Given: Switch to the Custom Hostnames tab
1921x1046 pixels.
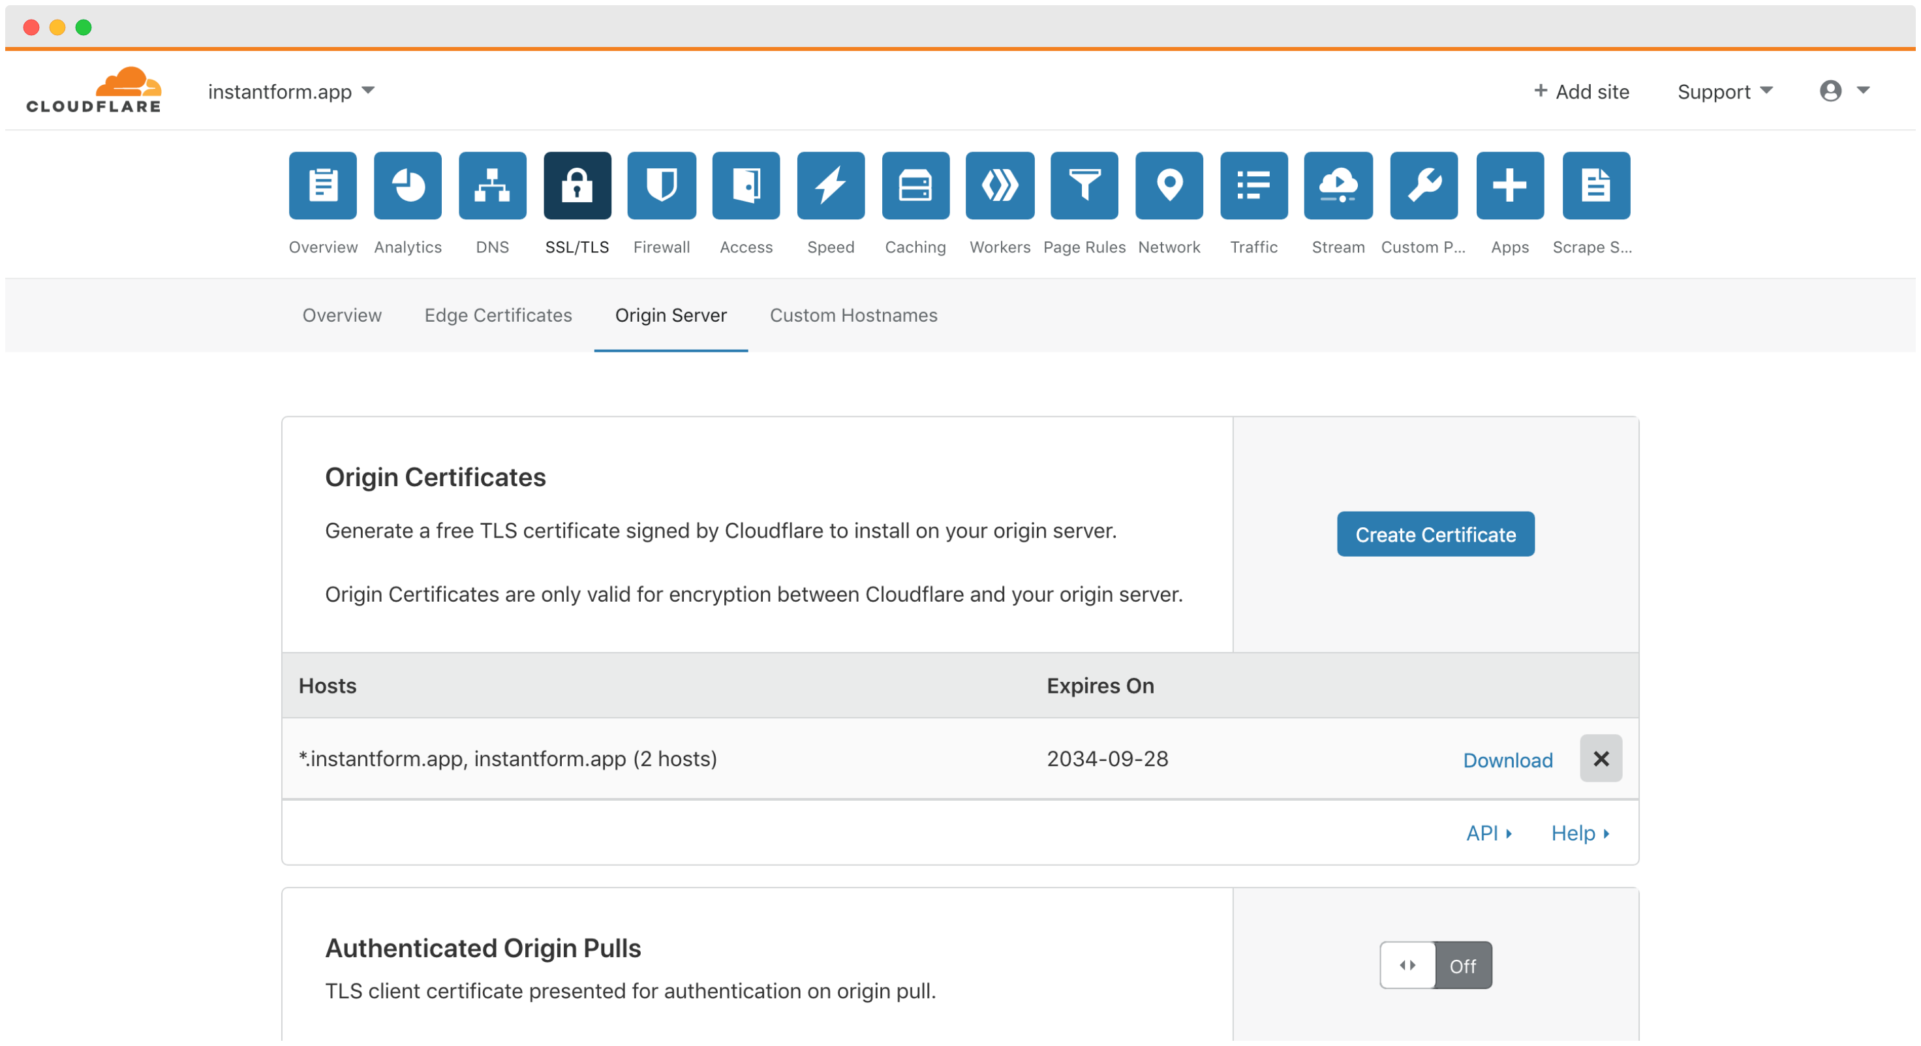Looking at the screenshot, I should click(855, 315).
